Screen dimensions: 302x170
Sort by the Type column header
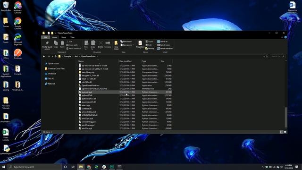pyautogui.click(x=151, y=61)
